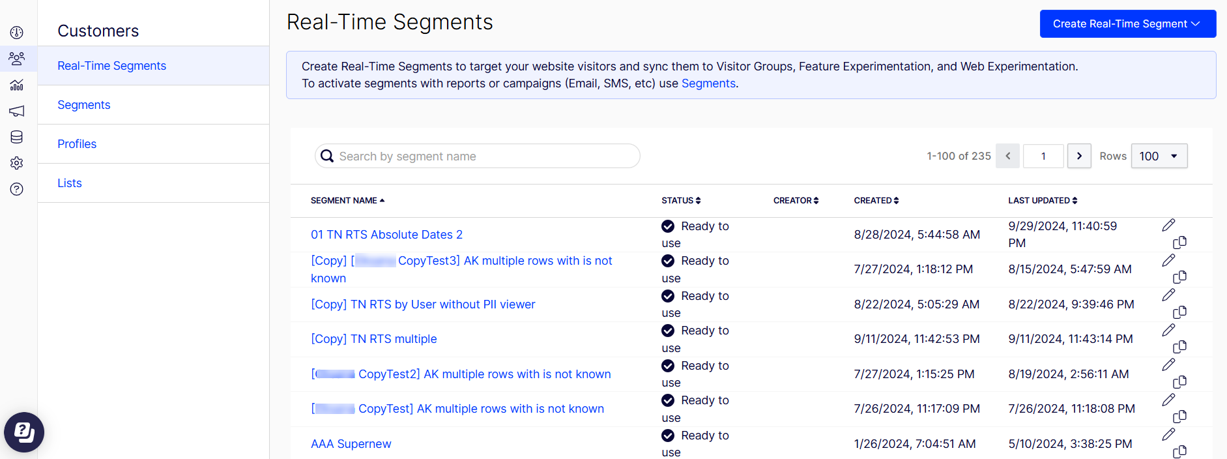The image size is (1227, 459).
Task: Expand the Create Real-Time Segment dropdown
Action: click(x=1128, y=23)
